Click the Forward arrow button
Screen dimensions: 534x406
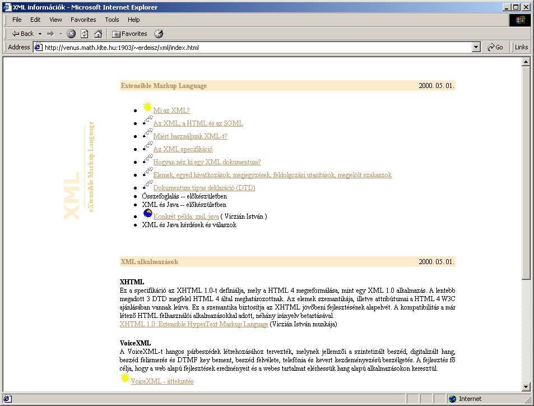coord(51,34)
